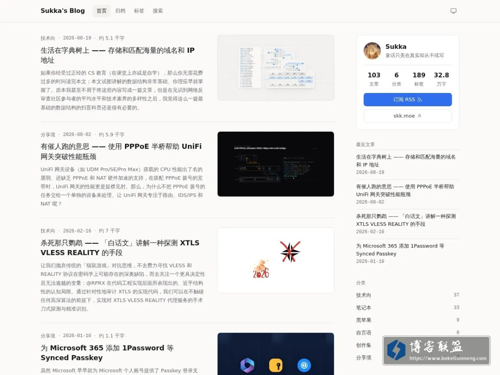Image resolution: width=500 pixels, height=375 pixels.
Task: Click the 最近文章 section heading
Action: 365,145
